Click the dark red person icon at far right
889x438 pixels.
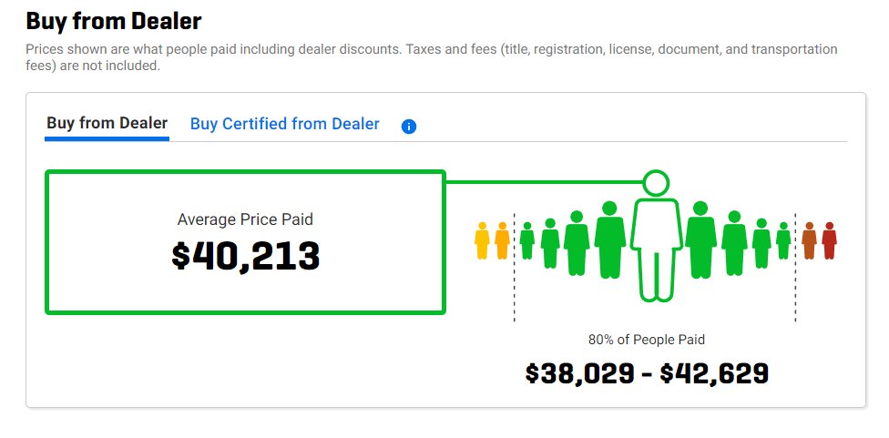click(x=829, y=241)
